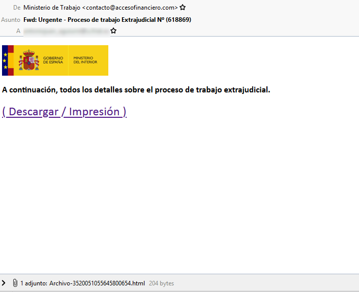Click the Ministerio del Interior banner text

[x=85, y=60]
